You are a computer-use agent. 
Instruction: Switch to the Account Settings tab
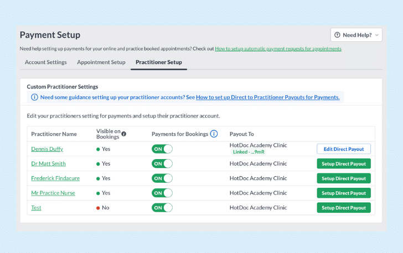pos(46,62)
